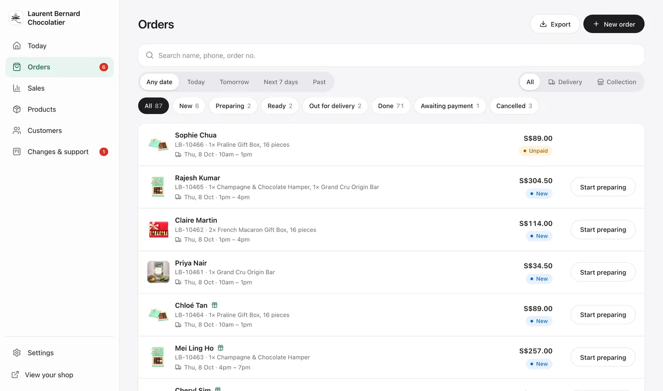Click delivery truck icon in Priya Nair's row
663x391 pixels.
point(178,283)
